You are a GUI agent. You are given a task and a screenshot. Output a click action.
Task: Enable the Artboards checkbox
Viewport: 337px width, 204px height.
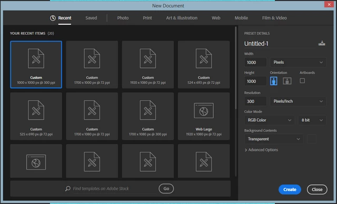pyautogui.click(x=302, y=81)
